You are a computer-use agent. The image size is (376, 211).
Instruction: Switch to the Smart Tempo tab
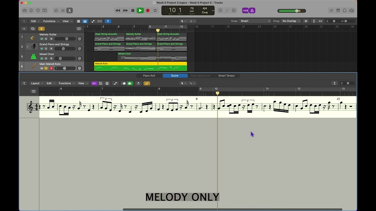pos(226,76)
